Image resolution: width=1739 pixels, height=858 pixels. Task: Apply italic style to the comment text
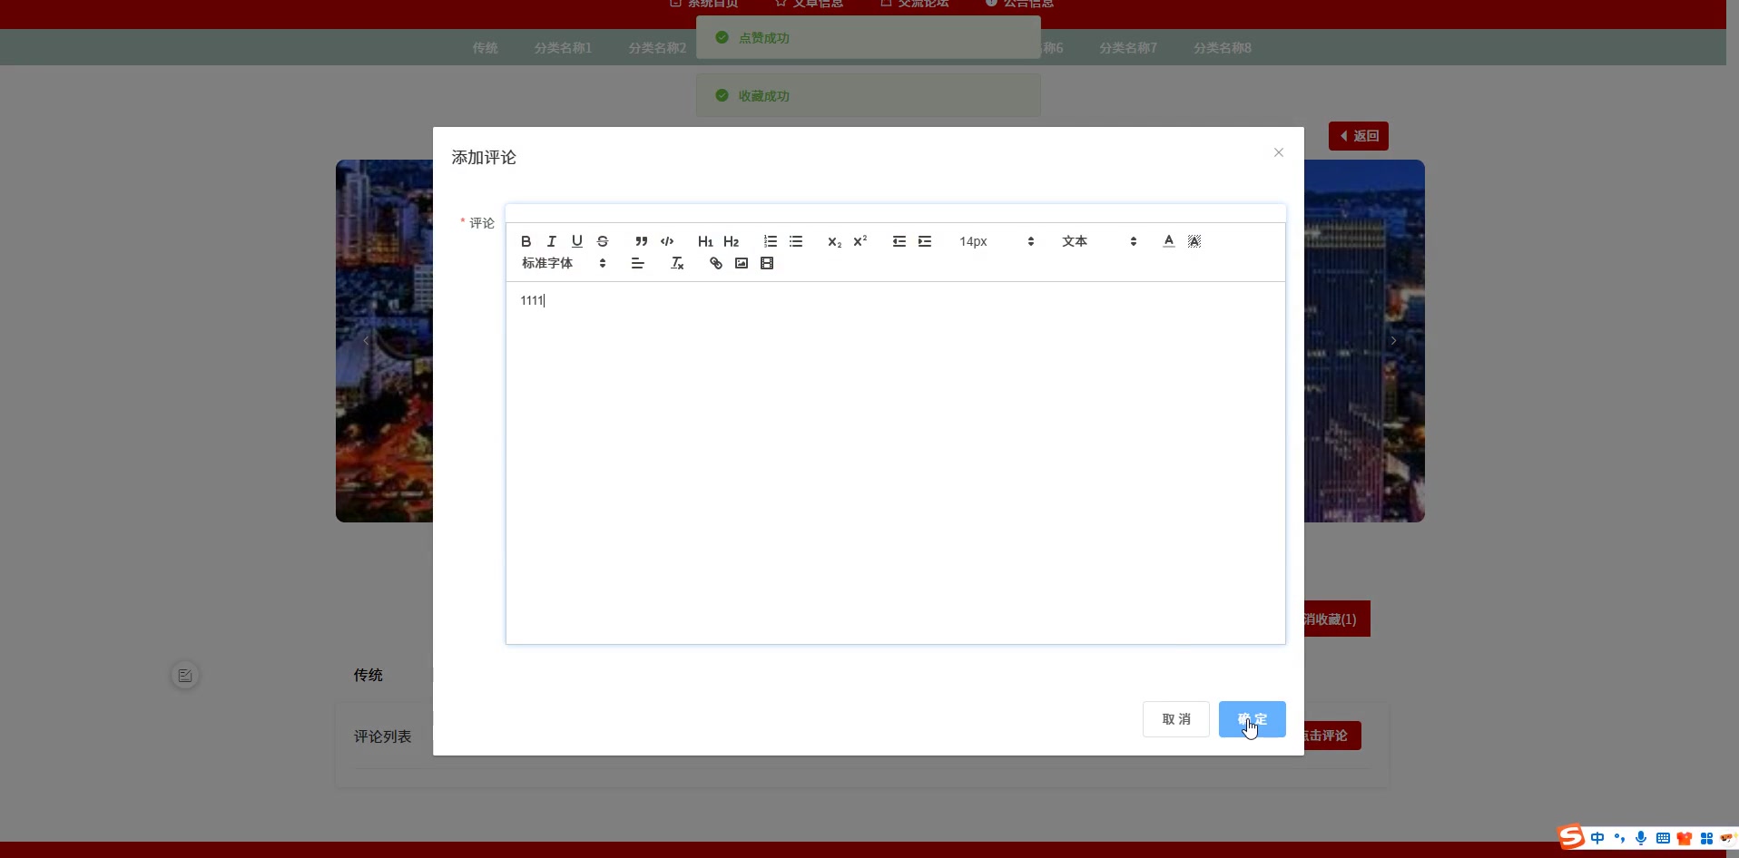point(551,241)
